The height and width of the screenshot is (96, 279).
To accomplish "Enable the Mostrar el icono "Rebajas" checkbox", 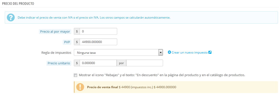I will click(75, 75).
